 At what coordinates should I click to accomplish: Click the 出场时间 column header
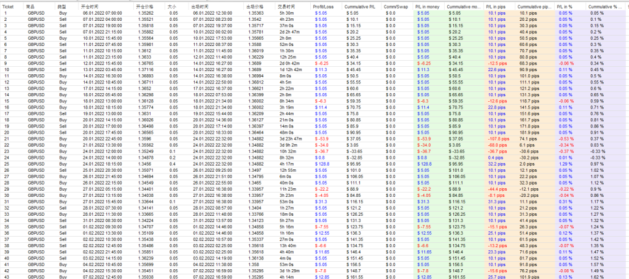coord(202,6)
